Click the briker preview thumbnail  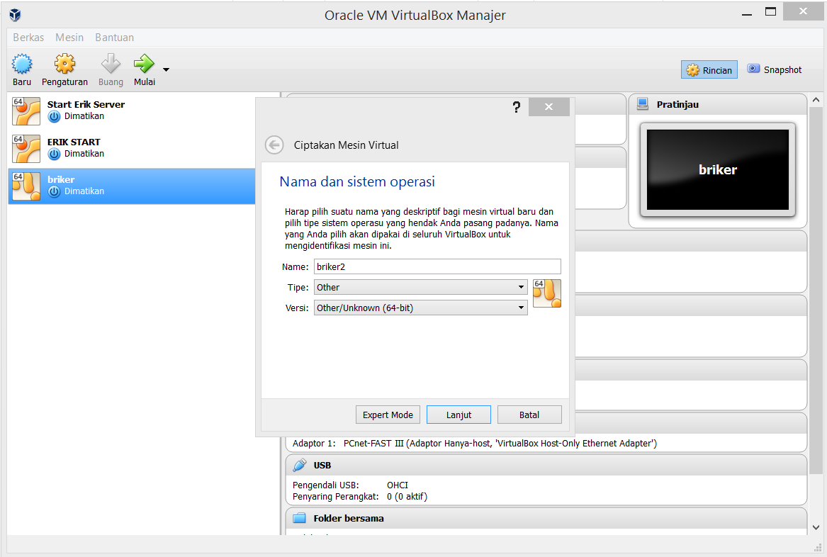[x=718, y=170]
